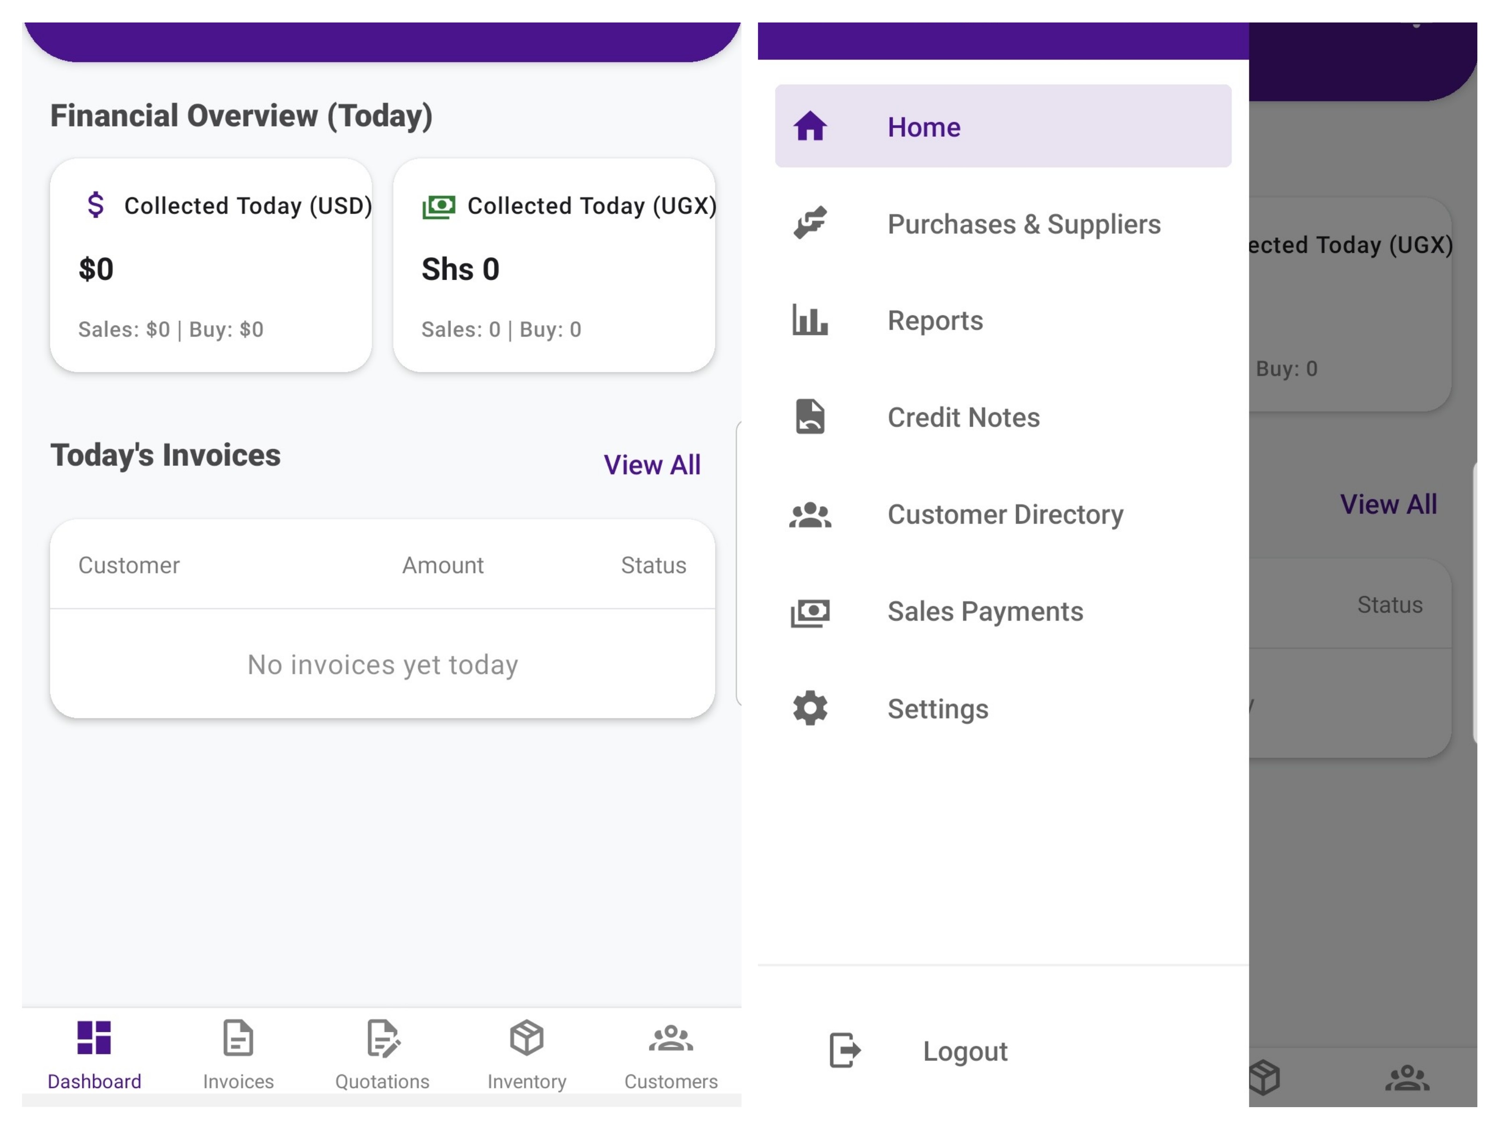1496x1124 pixels.
Task: Tap the Logout option
Action: (x=966, y=1050)
